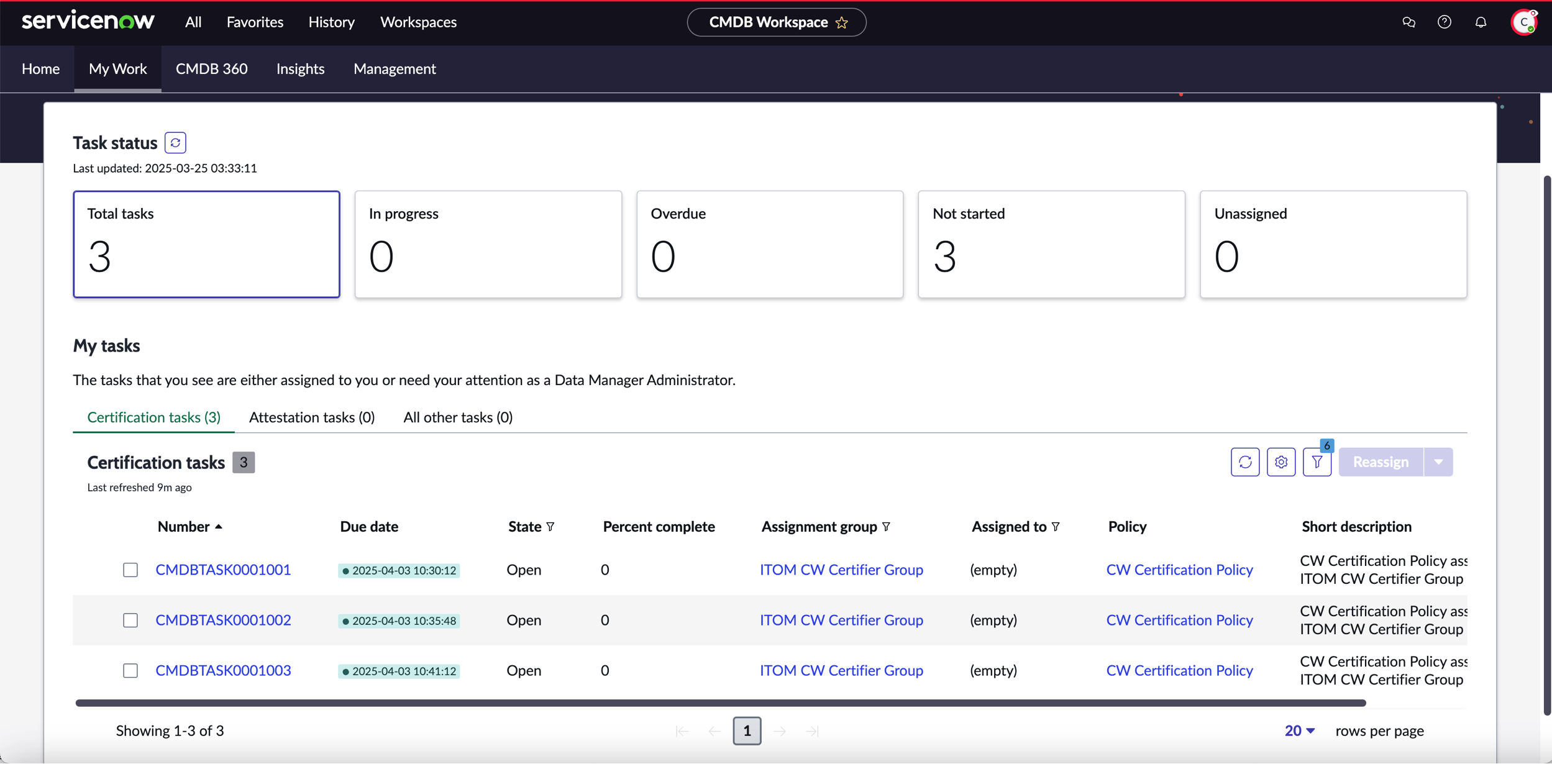Open the list filter panel
1552x764 pixels.
pyautogui.click(x=1317, y=462)
